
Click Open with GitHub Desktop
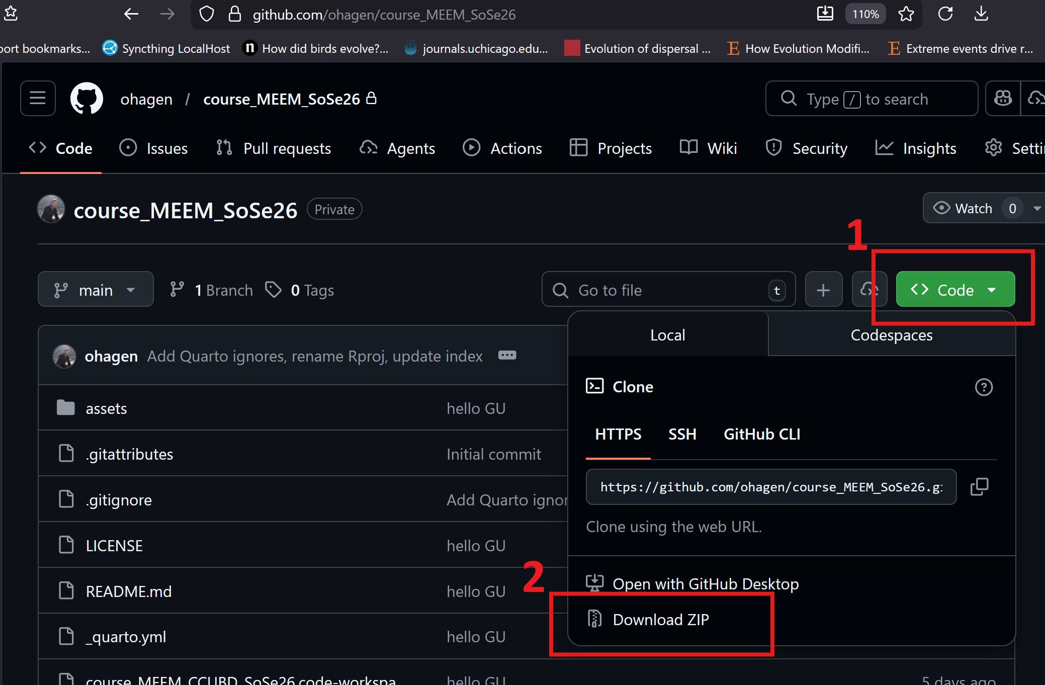705,584
